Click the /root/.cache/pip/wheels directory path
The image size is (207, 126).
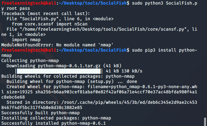129,102
